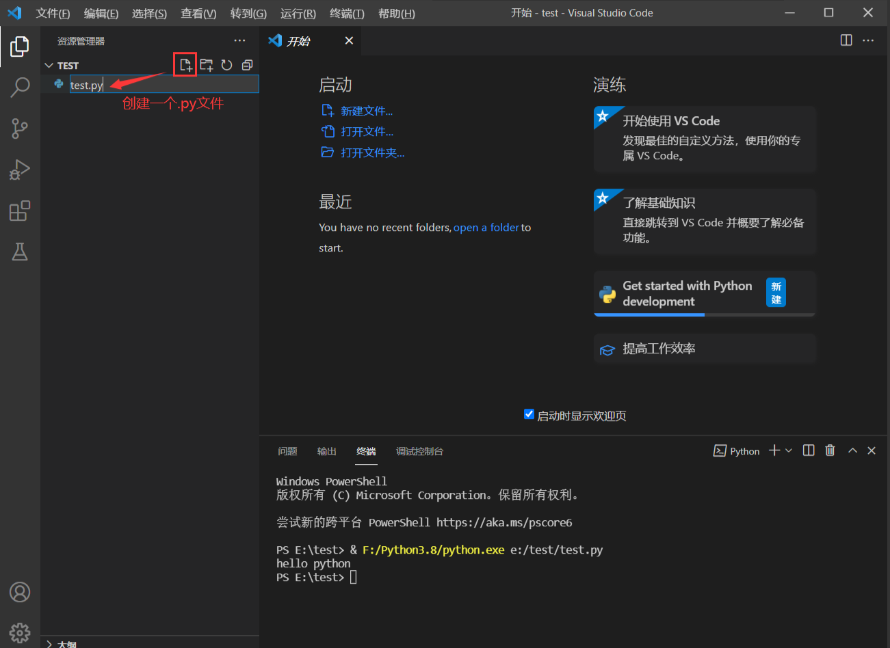Open the Search view in activity bar
This screenshot has width=890, height=648.
[x=20, y=87]
